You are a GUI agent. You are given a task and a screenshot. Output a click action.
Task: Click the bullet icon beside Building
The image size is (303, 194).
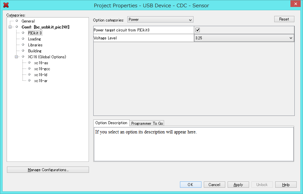pos(23,51)
